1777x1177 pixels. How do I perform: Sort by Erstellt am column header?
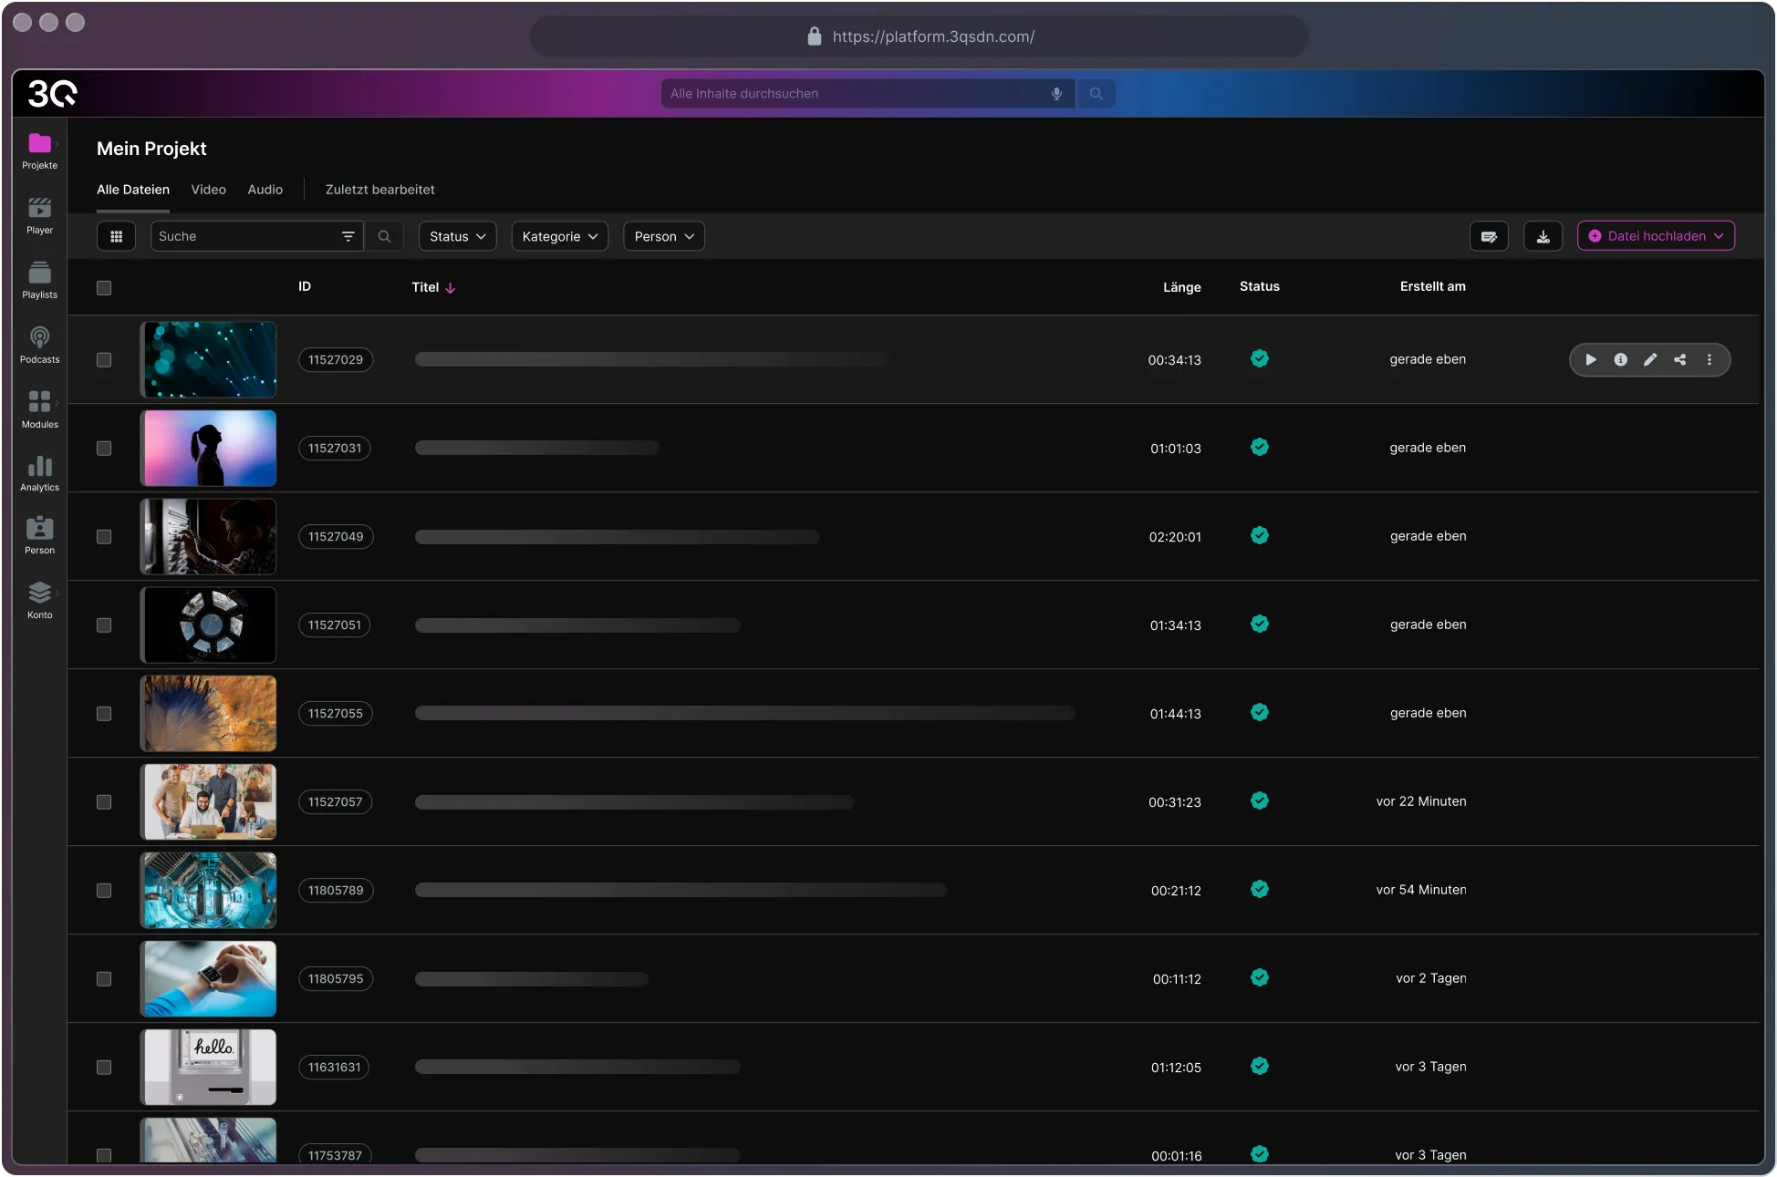coord(1432,286)
